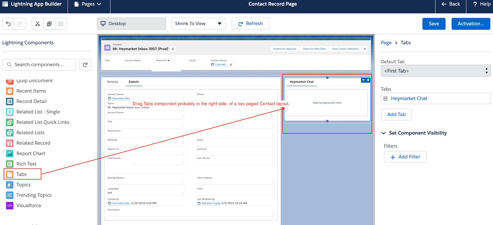Click the Copy icon in toolbar

(x=49, y=24)
